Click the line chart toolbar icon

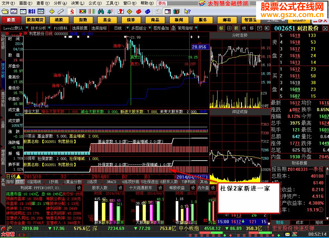point(14,11)
